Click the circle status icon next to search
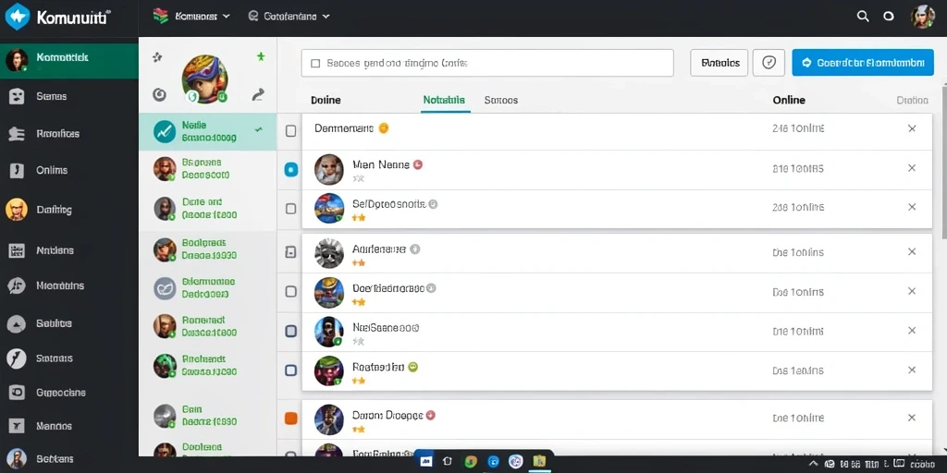 (889, 17)
